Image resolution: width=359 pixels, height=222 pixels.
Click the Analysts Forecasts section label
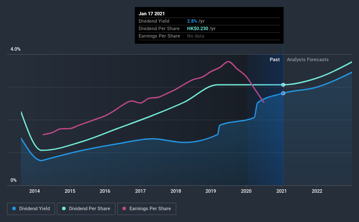pyautogui.click(x=308, y=59)
